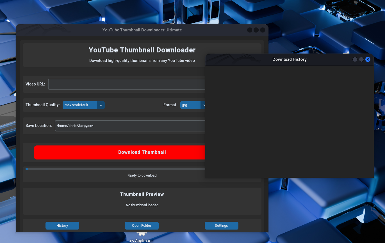This screenshot has width=385, height=243.
Task: Click the empty Download History list area
Action: click(x=289, y=121)
